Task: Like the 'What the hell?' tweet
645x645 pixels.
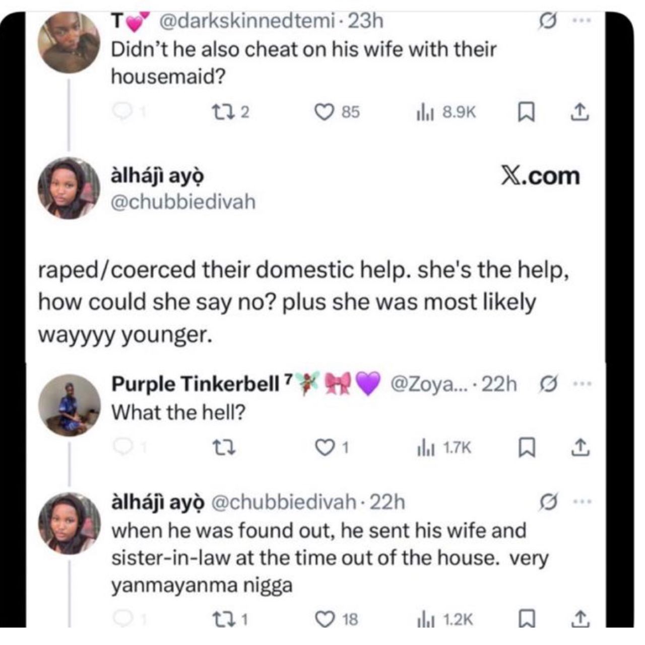Action: click(x=324, y=447)
